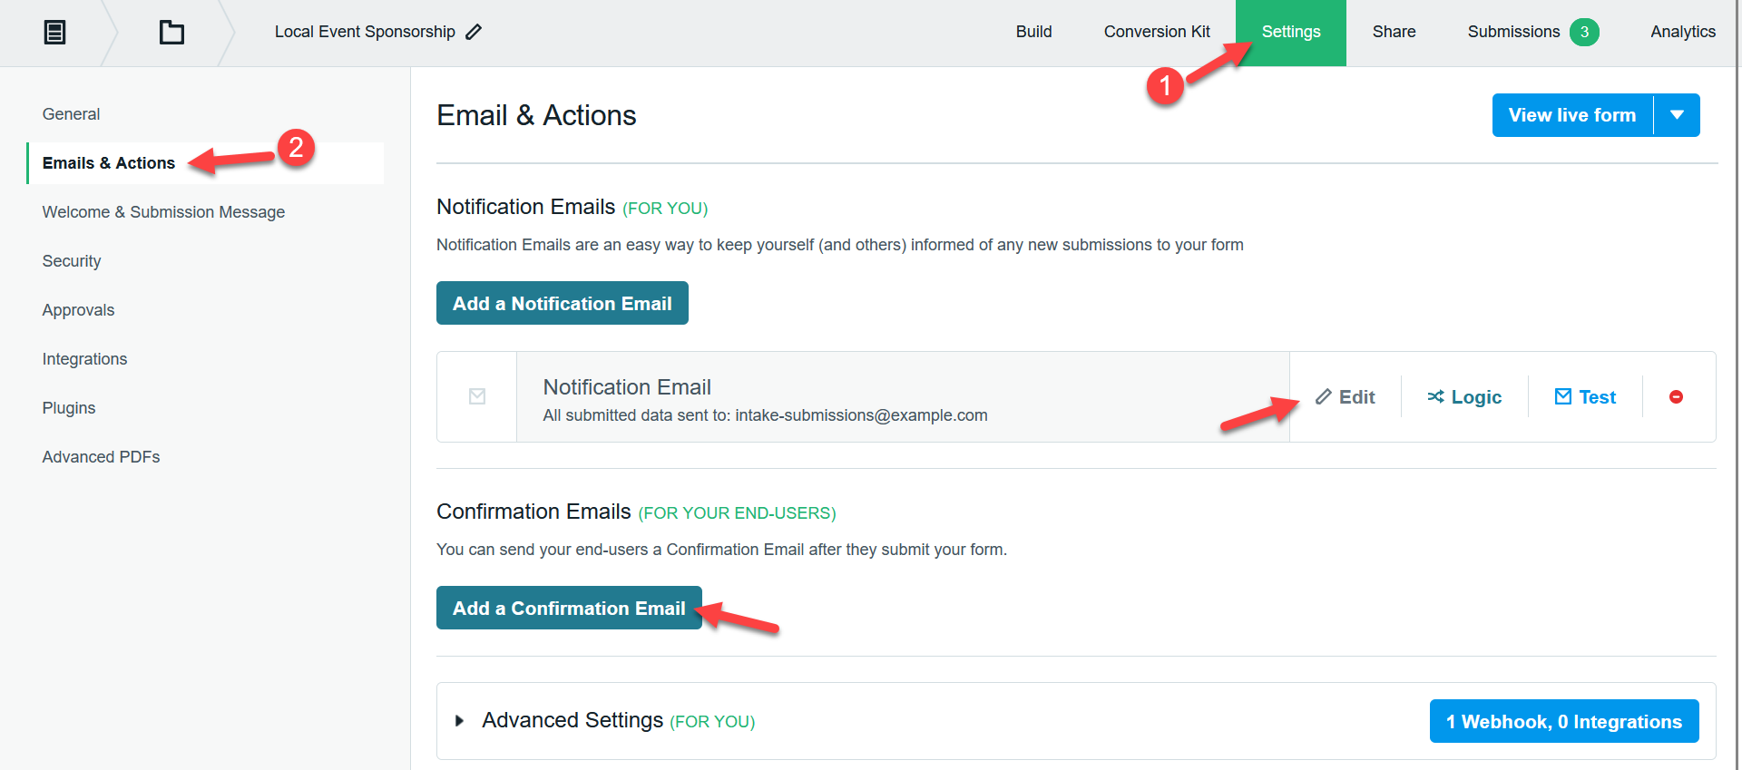Open the Submissions tab

tap(1513, 32)
